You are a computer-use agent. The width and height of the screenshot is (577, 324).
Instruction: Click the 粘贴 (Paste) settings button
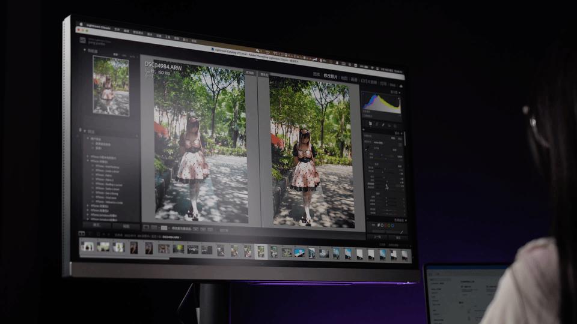126,226
